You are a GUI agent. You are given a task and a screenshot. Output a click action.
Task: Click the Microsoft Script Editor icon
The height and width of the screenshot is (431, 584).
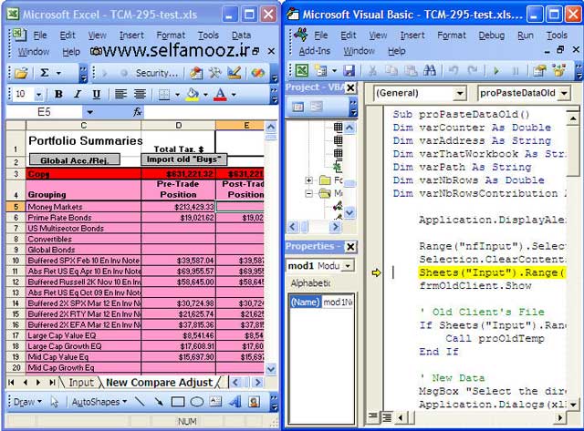tap(257, 73)
